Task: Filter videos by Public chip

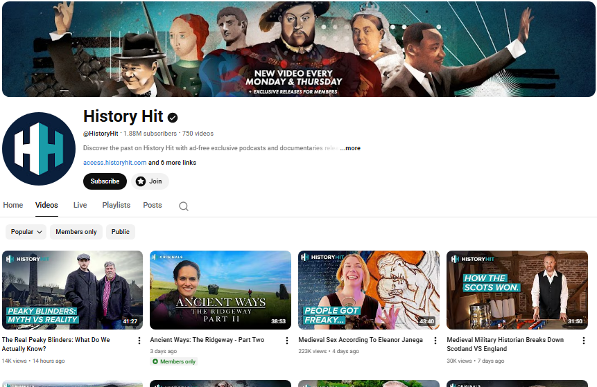Action: coord(121,232)
